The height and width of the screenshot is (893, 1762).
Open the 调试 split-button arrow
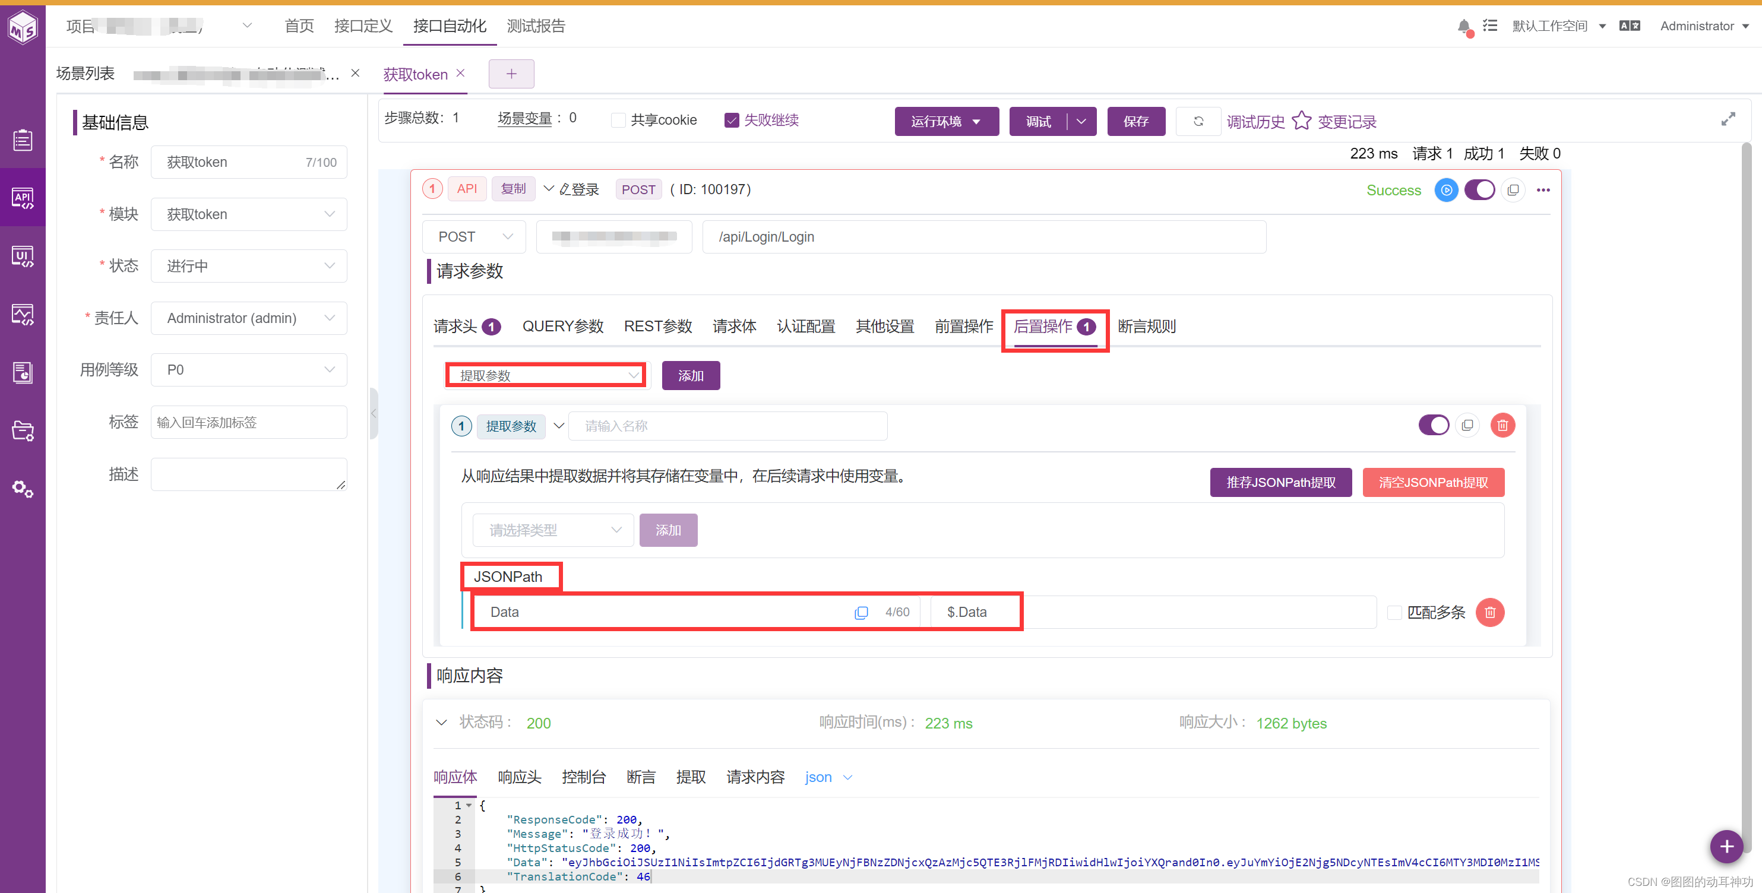tap(1081, 121)
